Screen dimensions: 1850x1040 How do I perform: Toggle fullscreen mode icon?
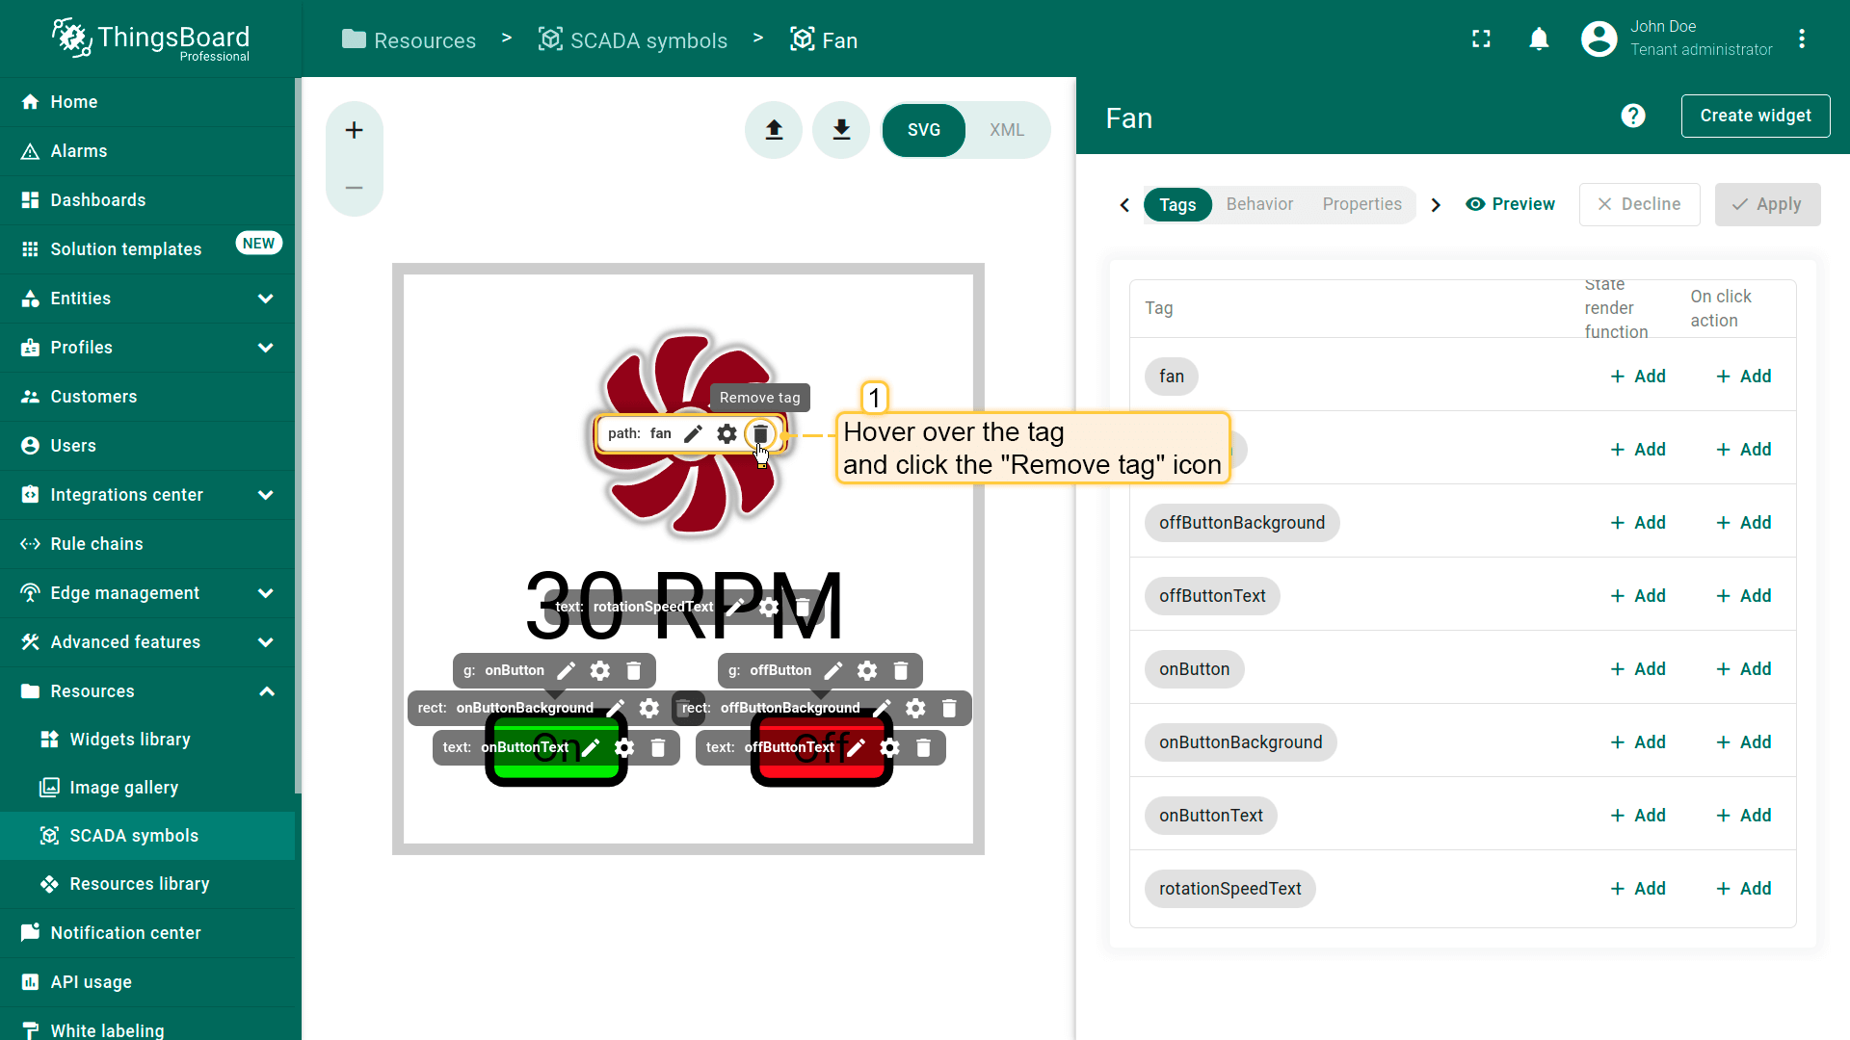tap(1481, 39)
